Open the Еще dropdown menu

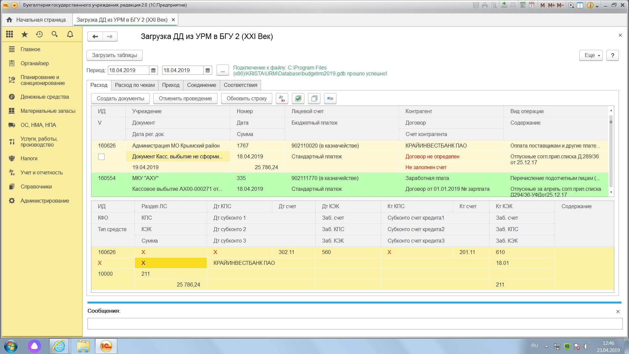pyautogui.click(x=591, y=55)
